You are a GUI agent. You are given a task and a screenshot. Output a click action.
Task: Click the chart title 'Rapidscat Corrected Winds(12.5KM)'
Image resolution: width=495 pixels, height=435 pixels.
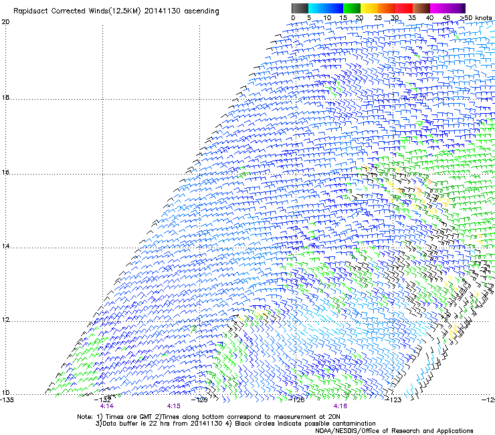[77, 11]
